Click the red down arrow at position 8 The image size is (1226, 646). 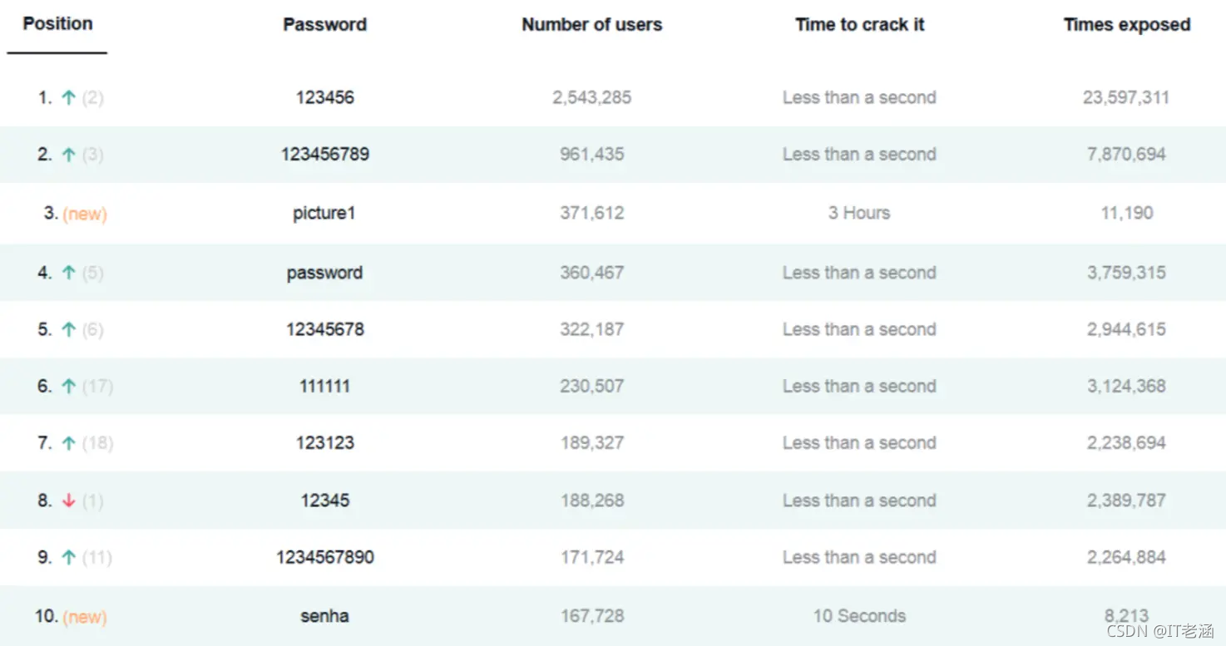[x=69, y=501]
